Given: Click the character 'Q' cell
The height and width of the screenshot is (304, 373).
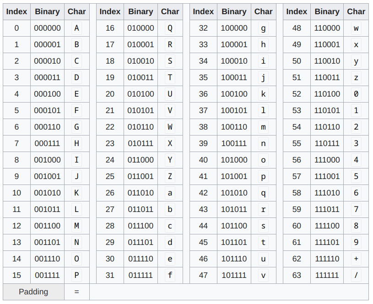Looking at the screenshot, I should (x=170, y=28).
